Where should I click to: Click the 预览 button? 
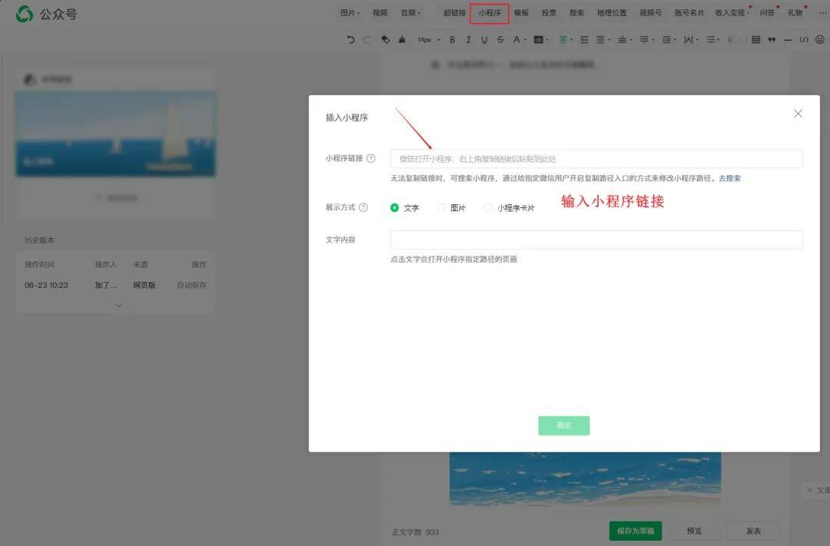pos(694,531)
